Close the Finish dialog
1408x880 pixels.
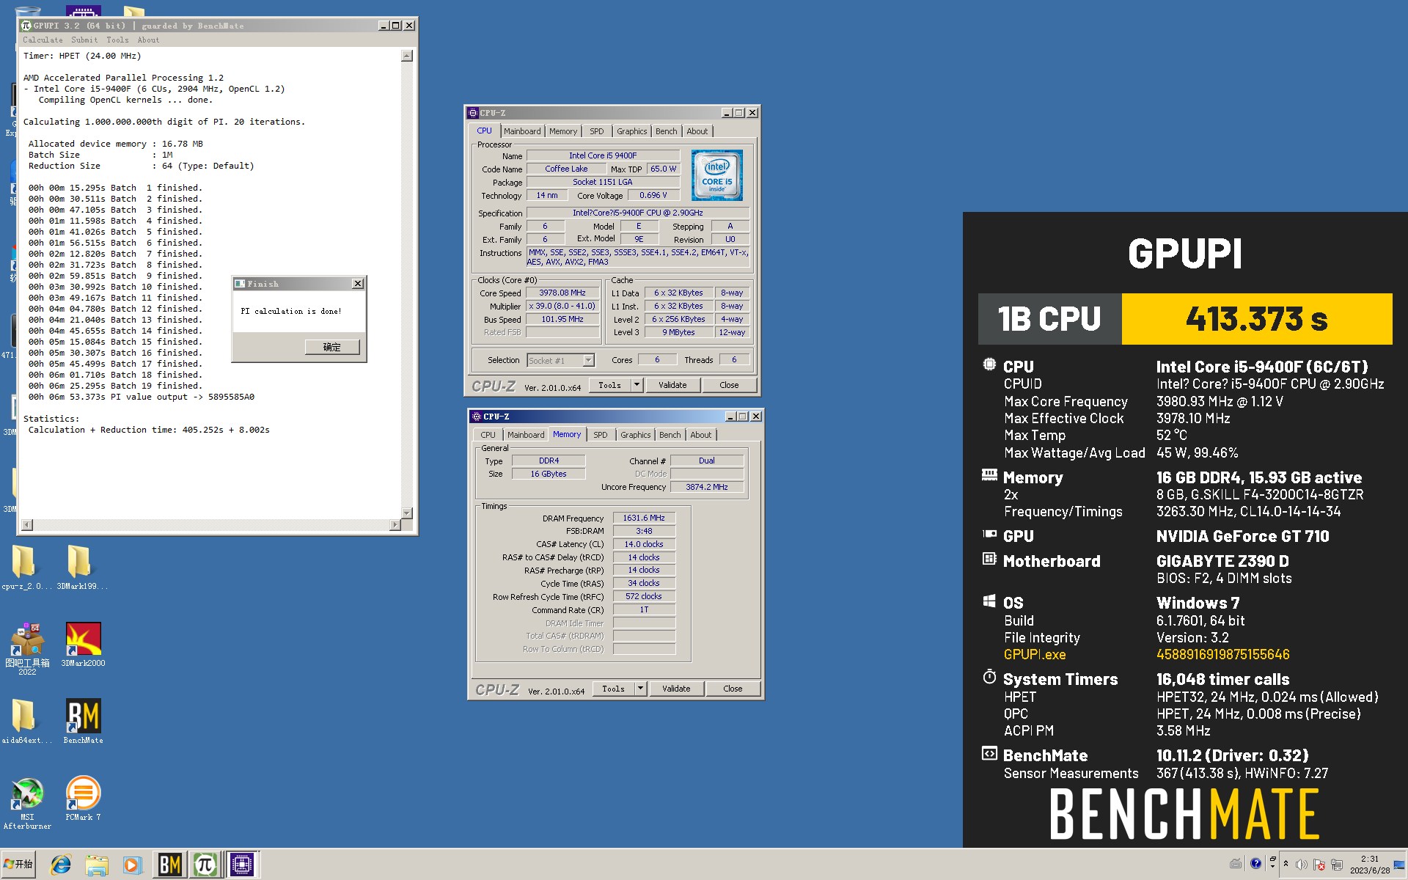click(358, 284)
